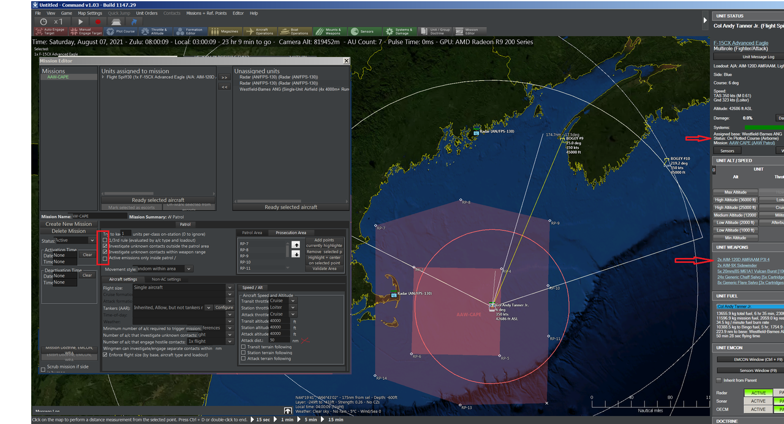Click the BOGEY #10 contact on the map
The image size is (784, 424).
pyautogui.click(x=667, y=159)
